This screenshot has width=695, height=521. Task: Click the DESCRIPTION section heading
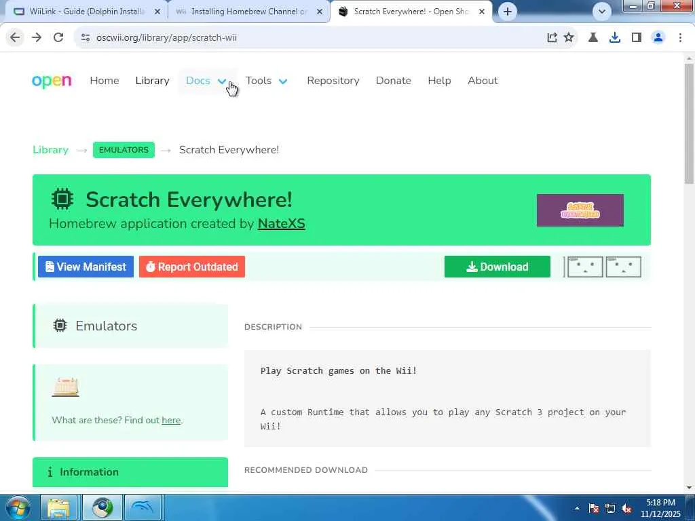[273, 327]
